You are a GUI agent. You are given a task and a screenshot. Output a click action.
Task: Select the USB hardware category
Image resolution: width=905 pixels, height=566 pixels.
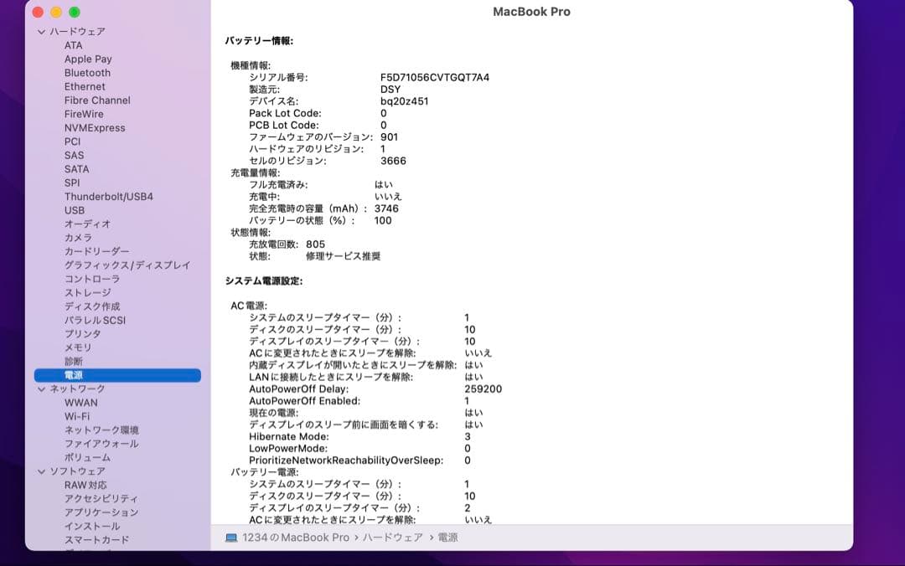(75, 210)
